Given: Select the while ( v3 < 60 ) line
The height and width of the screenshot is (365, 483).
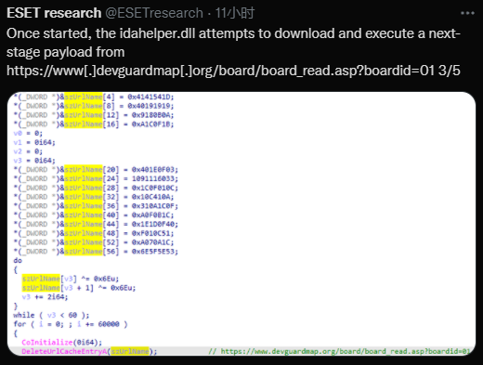Looking at the screenshot, I should (51, 315).
